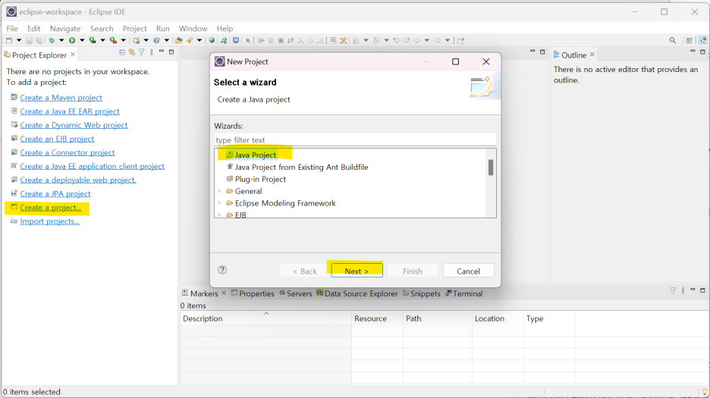
Task: Close the Outline view tab
Action: 592,55
